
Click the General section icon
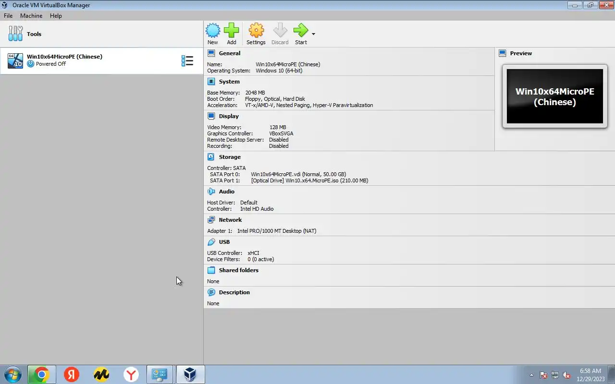(211, 53)
